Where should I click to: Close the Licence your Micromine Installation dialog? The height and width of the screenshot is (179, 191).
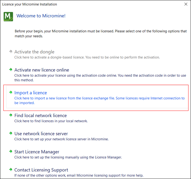tap(186, 4)
